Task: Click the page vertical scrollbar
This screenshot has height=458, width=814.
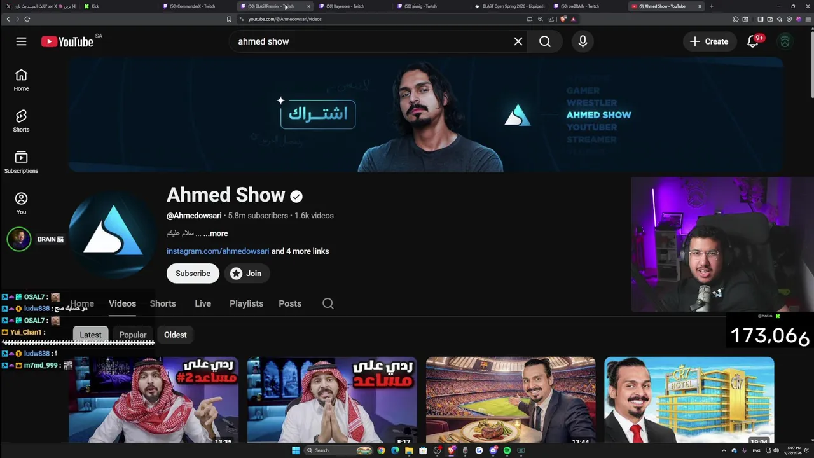Action: coord(811,64)
